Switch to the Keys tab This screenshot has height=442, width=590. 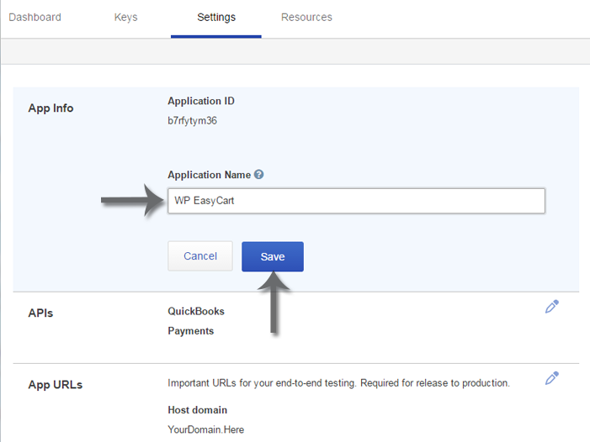(x=125, y=17)
